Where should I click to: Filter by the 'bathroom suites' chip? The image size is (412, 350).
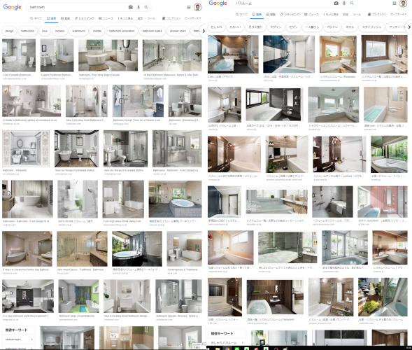click(x=152, y=31)
